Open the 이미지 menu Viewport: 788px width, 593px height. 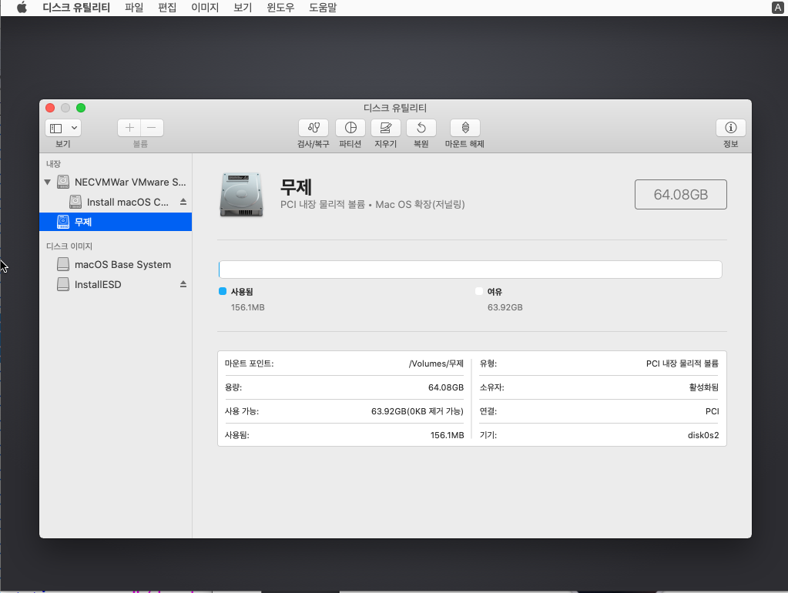(205, 8)
